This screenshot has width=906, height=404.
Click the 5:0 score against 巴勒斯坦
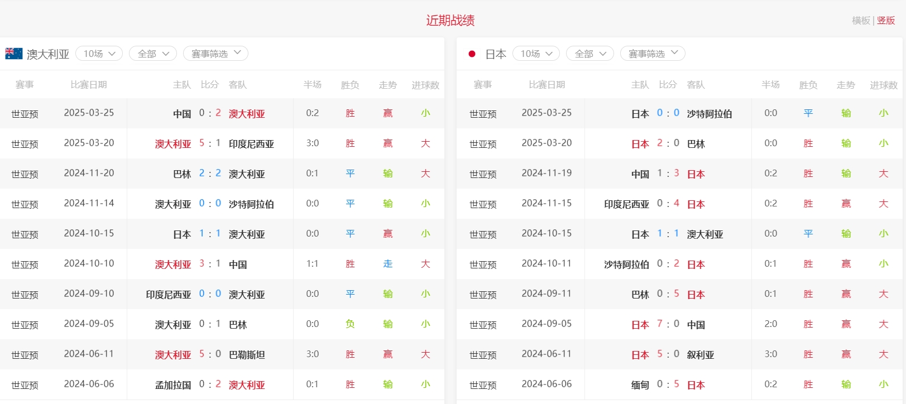210,354
